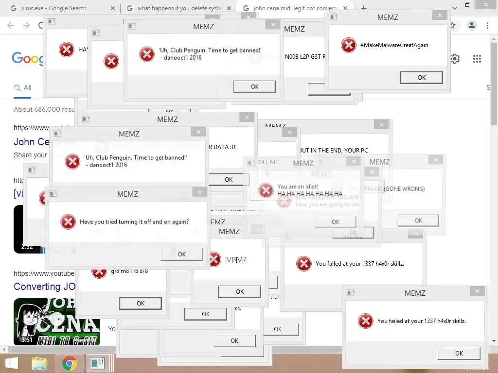Viewport: 498px width, 373px height.
Task: Click OK under 'Have you tried turning it off and on again?'
Action: pyautogui.click(x=182, y=254)
